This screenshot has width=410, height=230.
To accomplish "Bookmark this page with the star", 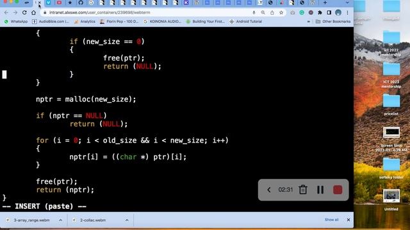I will 281,13.
